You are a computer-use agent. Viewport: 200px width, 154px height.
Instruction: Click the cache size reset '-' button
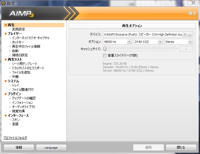[x=186, y=49]
